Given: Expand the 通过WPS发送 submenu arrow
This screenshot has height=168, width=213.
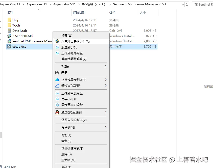Looking at the screenshot, I should click(105, 86).
